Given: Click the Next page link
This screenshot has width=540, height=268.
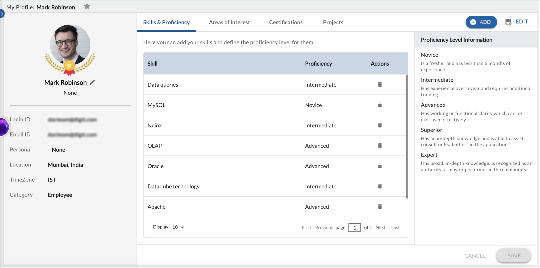Looking at the screenshot, I should tap(380, 227).
